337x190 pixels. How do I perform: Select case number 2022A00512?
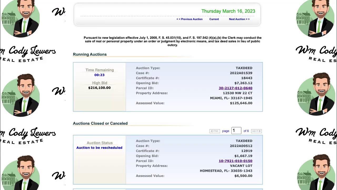(241, 146)
